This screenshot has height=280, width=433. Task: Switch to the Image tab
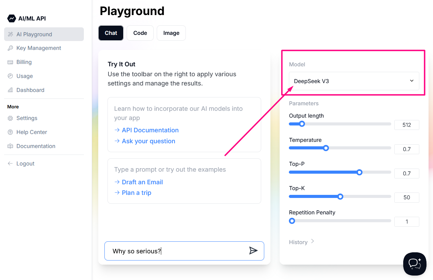point(171,33)
